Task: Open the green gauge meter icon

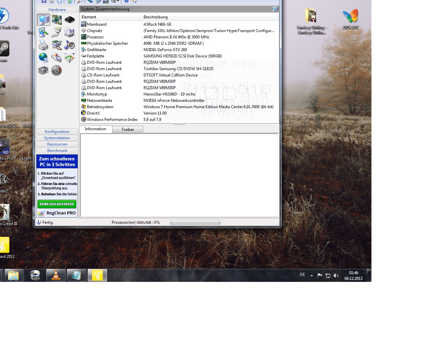Action: [x=70, y=58]
